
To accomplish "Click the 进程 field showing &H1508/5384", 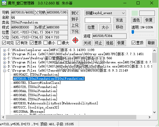I will (110, 36).
